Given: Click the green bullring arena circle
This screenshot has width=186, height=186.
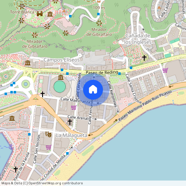Looking at the screenshot, I should (60, 86).
